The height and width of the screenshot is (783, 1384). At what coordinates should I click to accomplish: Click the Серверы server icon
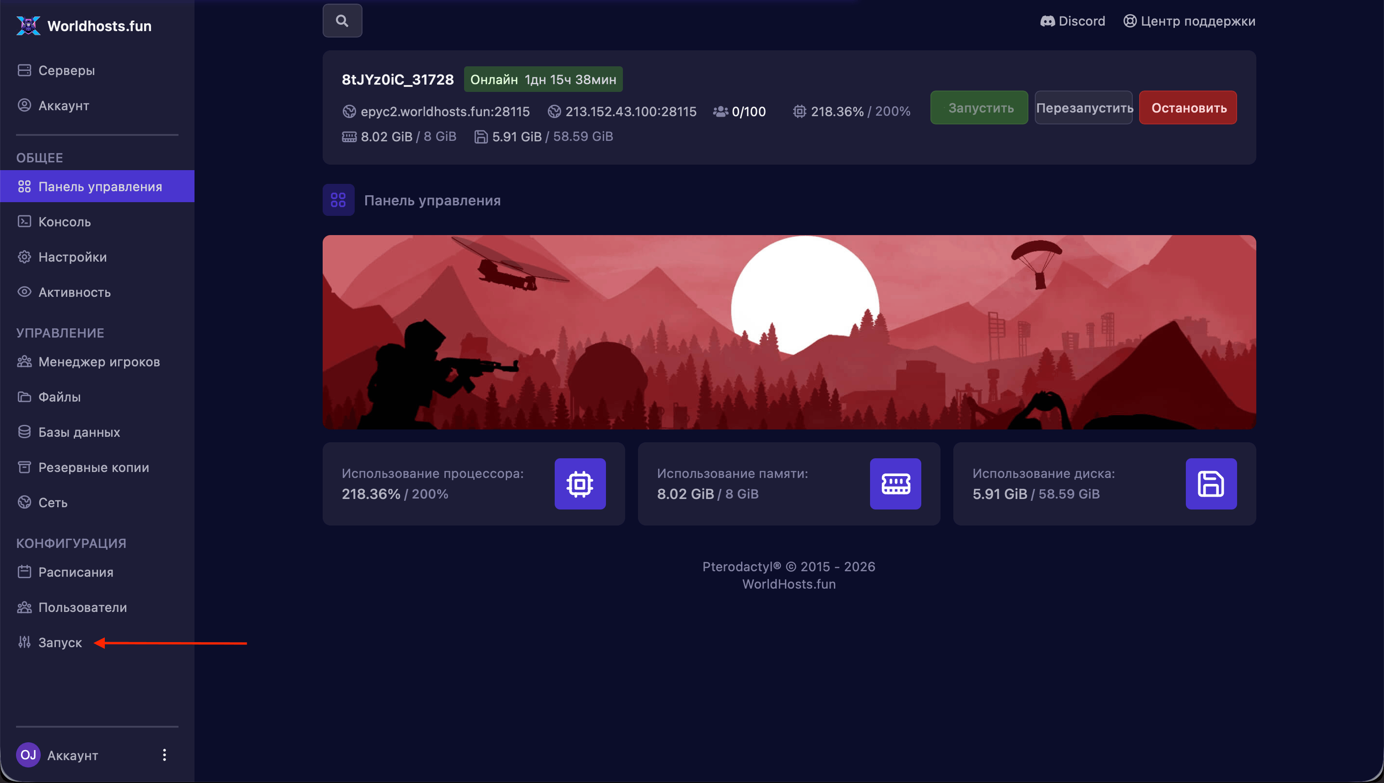24,70
